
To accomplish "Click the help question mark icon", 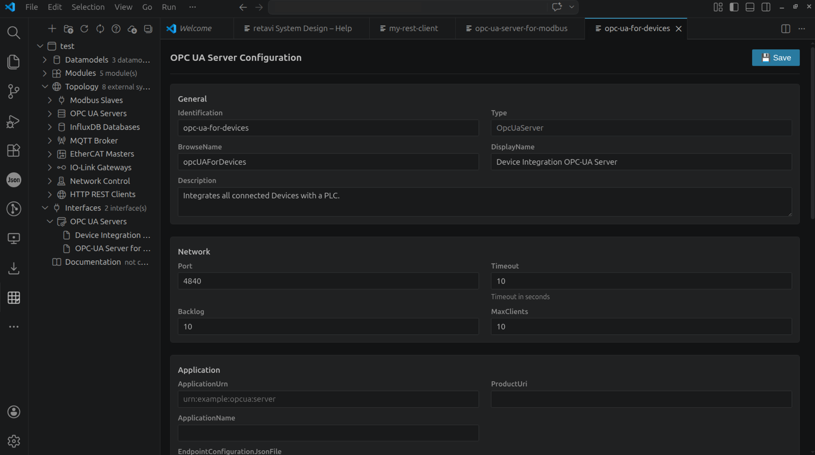I will [116, 29].
